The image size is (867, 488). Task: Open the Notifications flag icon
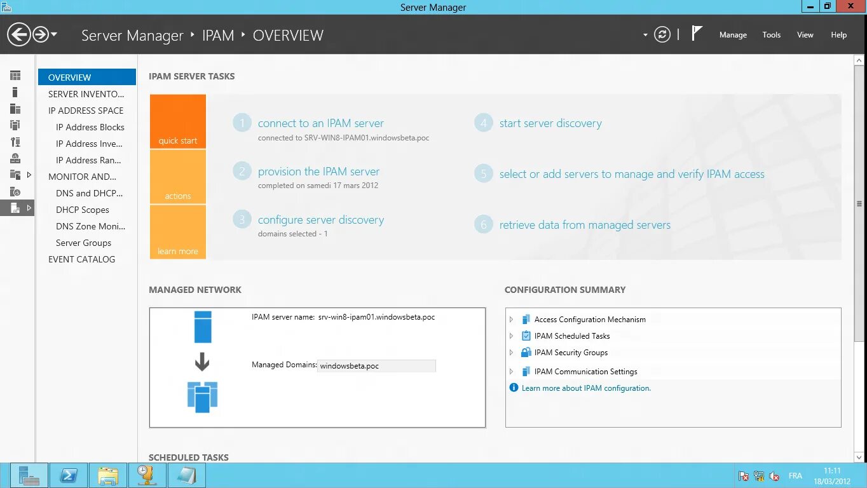pos(697,34)
